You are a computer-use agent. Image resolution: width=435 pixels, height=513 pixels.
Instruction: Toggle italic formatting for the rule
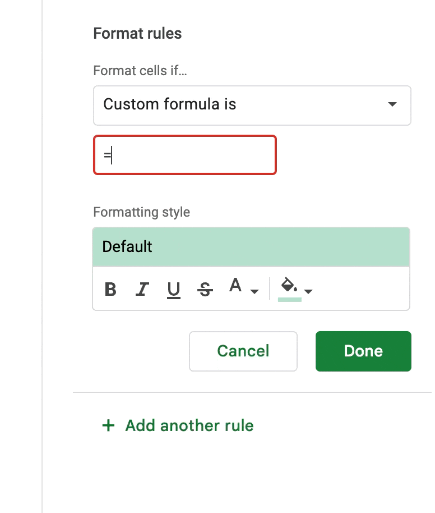[x=142, y=290]
